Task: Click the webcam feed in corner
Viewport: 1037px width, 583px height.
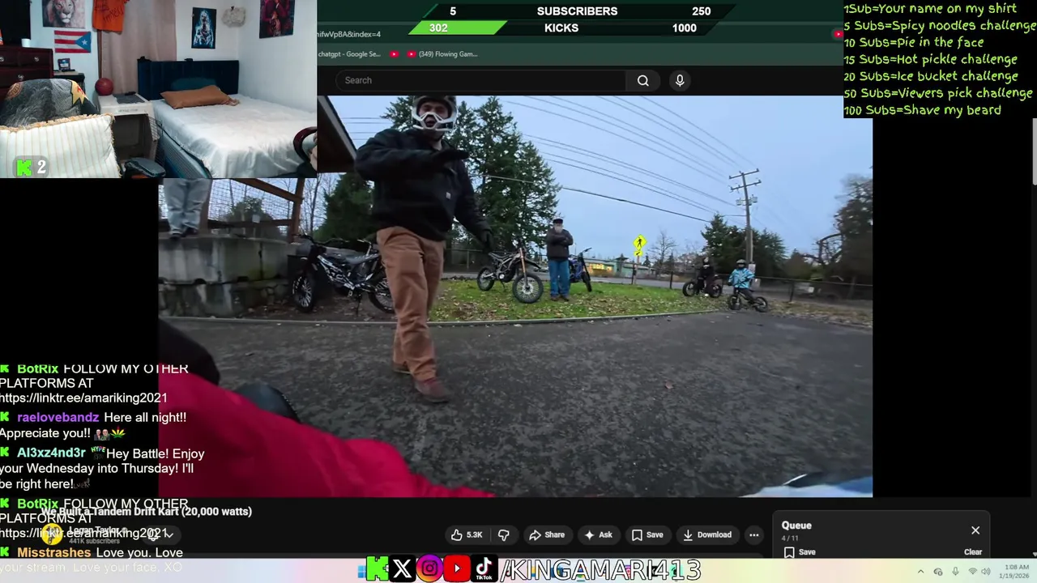Action: click(158, 89)
